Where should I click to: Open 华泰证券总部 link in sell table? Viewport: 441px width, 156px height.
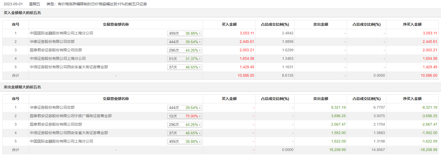(52, 107)
